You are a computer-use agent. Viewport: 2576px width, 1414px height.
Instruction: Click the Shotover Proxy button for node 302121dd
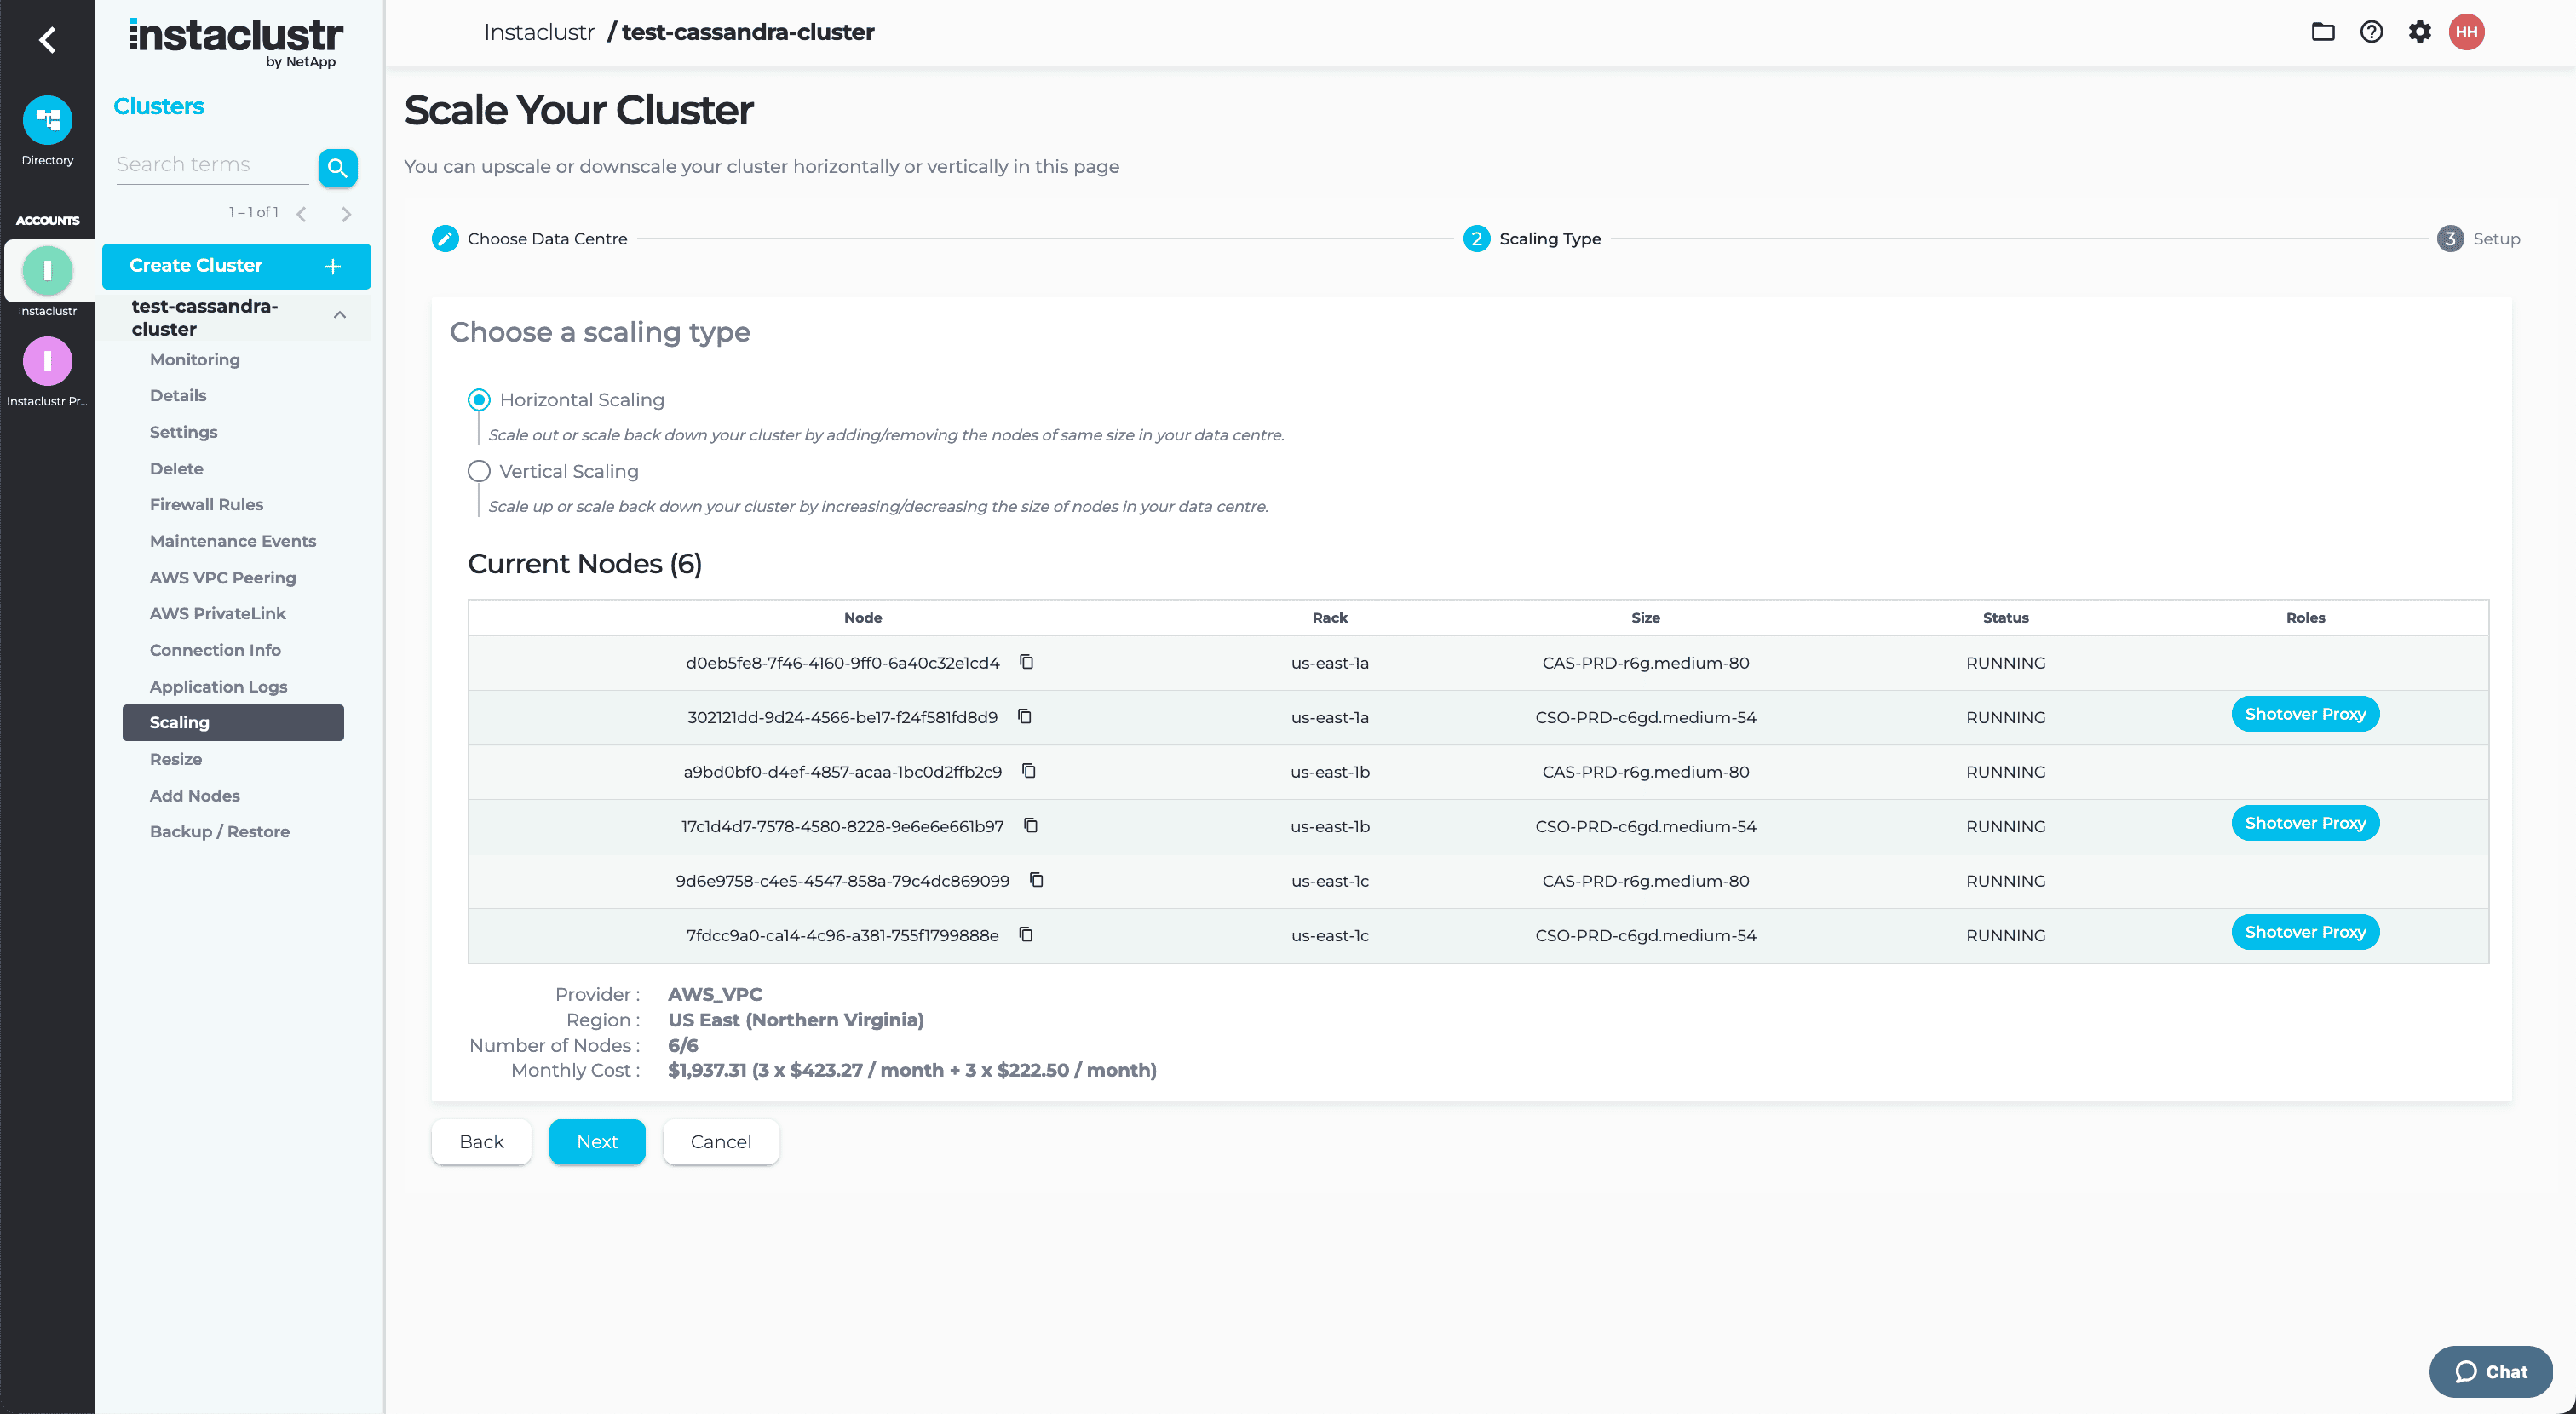[x=2305, y=713]
